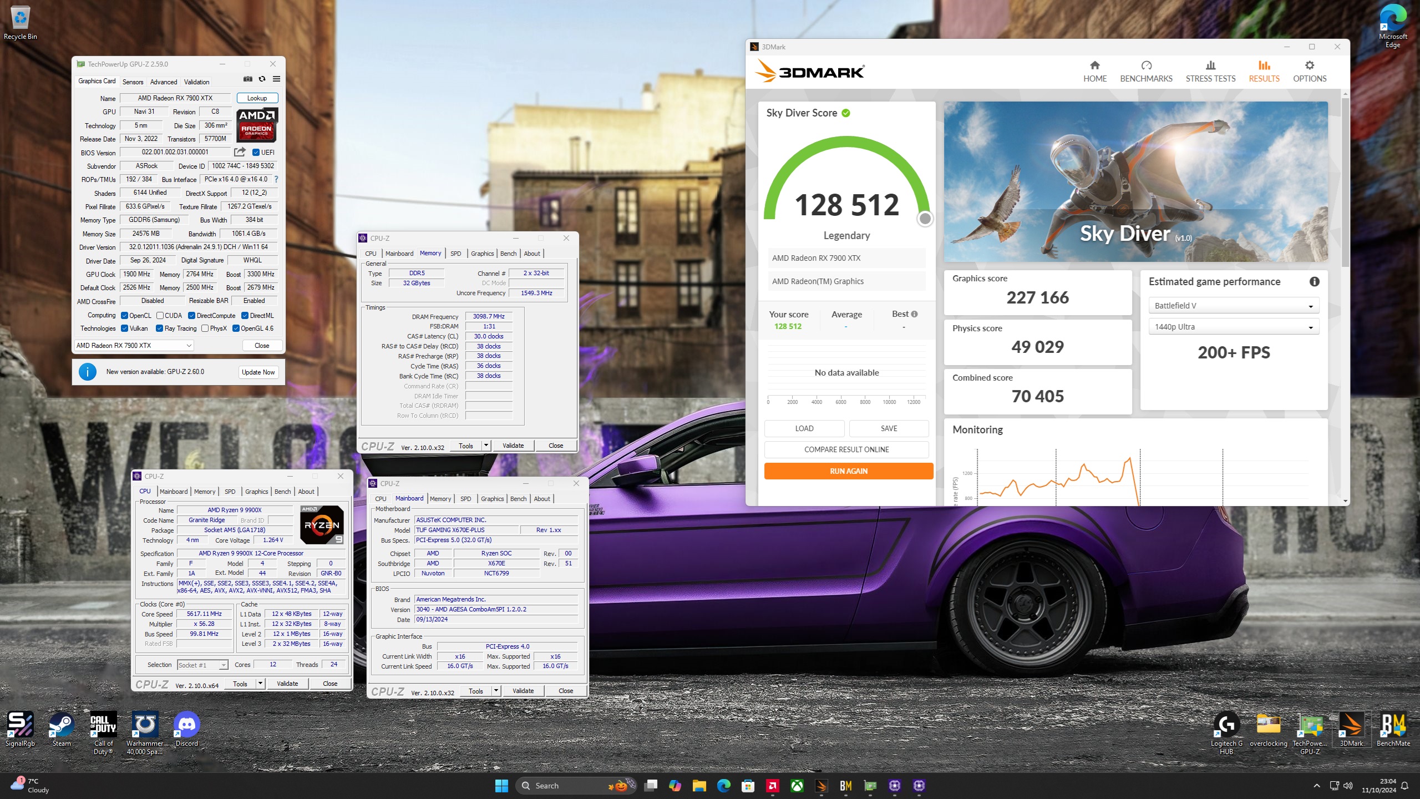Open Warhammer 40,000 desktop shortcut

point(145,734)
